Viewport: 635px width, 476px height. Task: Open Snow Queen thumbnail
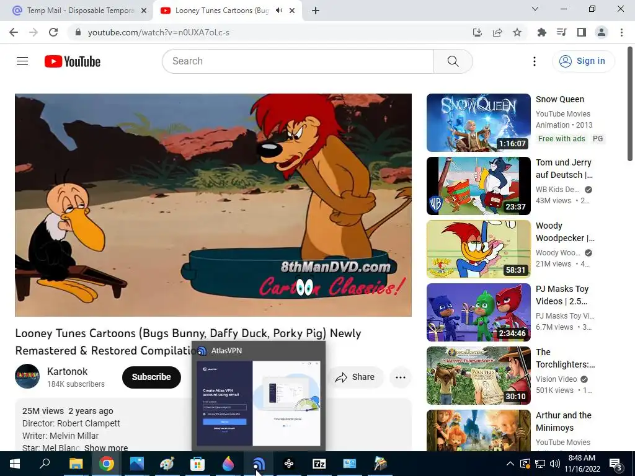coord(478,123)
